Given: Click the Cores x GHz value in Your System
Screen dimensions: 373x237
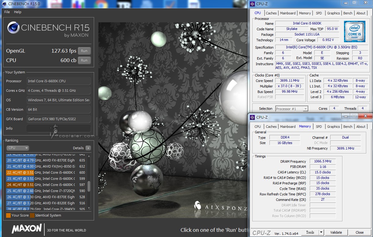Looking at the screenshot, I should click(x=58, y=91).
